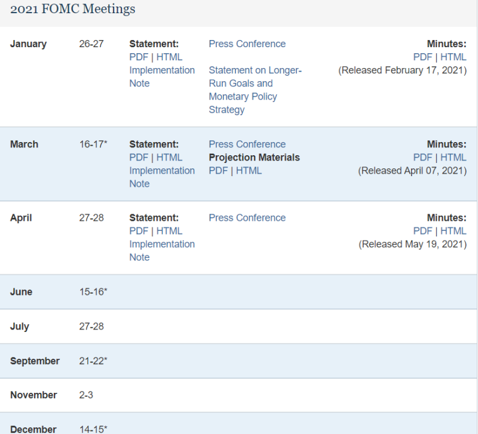The image size is (478, 434).
Task: Open January Implementation Note link
Action: point(161,70)
